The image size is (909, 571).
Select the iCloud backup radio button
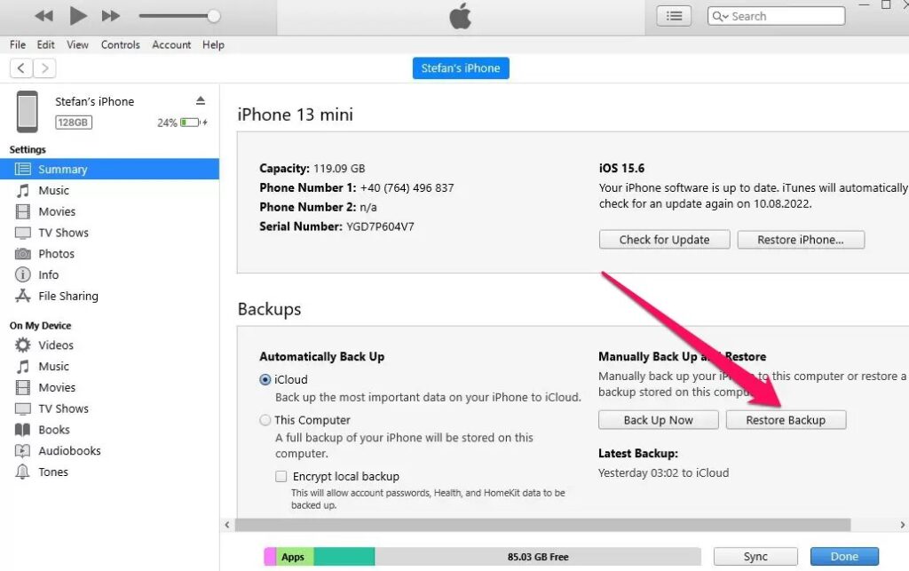pos(265,380)
